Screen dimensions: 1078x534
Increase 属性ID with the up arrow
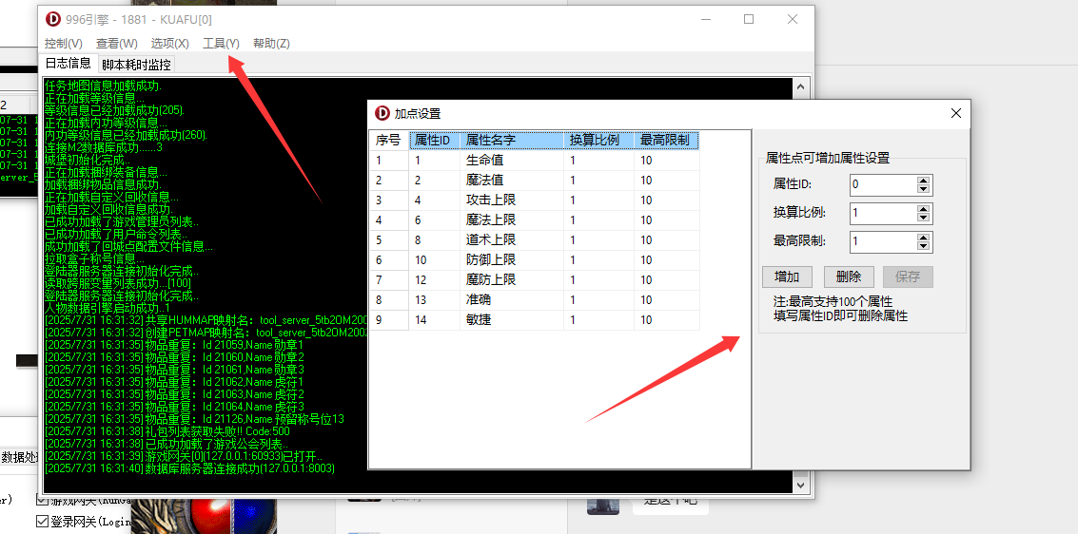[x=923, y=181]
